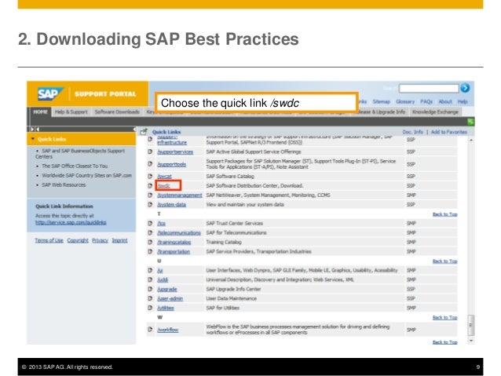501x376 pixels.
Task: Open the service.sap.com/quicklinks URL link
Action: 71,222
